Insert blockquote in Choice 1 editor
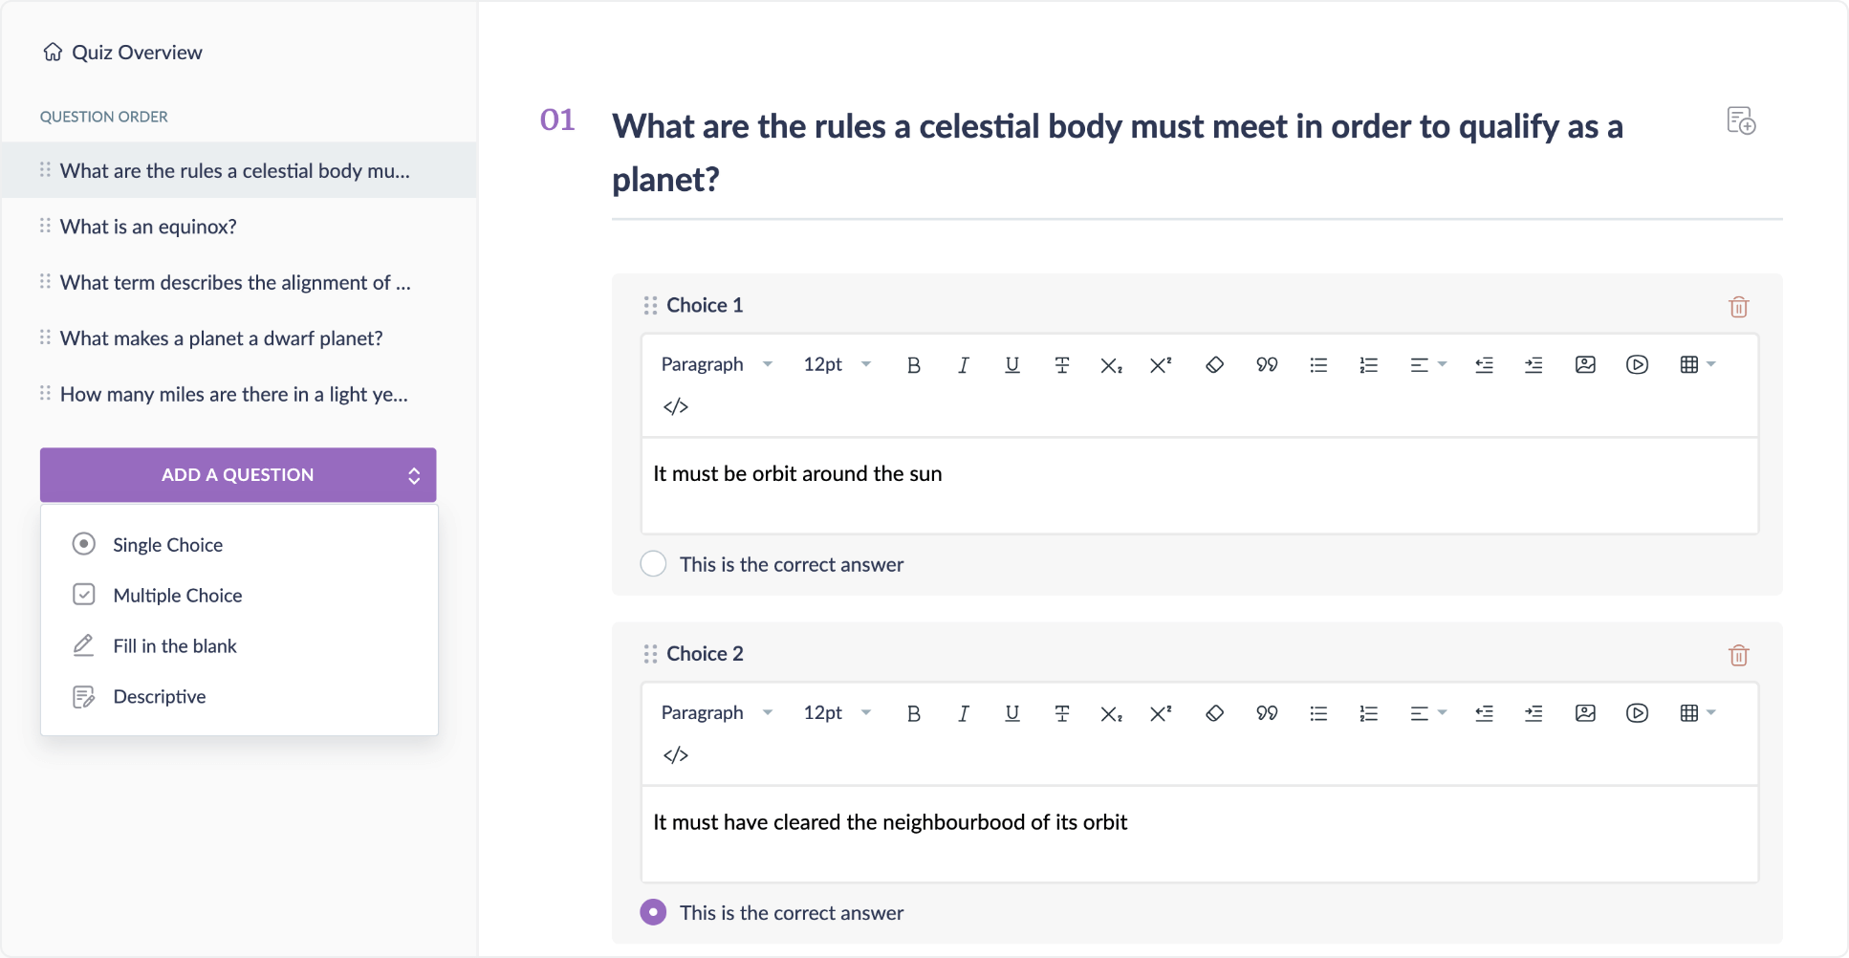The image size is (1849, 958). (x=1267, y=365)
